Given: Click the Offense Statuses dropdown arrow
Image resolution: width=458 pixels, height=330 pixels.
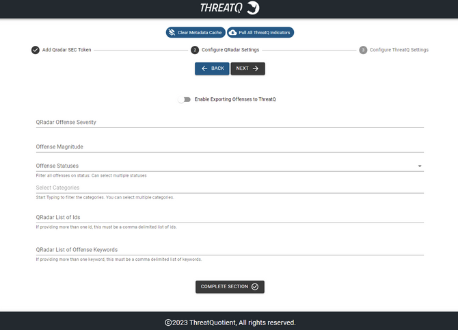Looking at the screenshot, I should tap(420, 166).
